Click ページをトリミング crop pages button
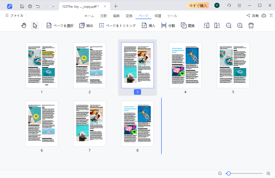 pyautogui.click(x=117, y=26)
